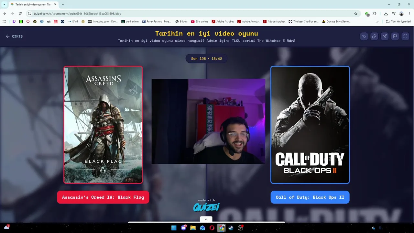Open 'The best ChatBot an...' bookmark
414x233 pixels.
tap(303, 22)
